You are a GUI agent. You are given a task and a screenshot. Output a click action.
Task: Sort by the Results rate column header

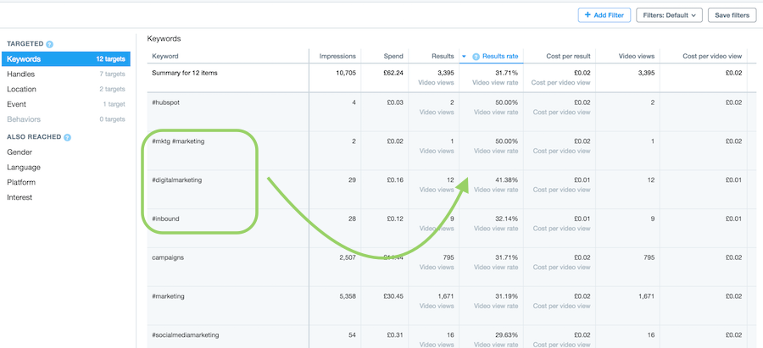point(500,57)
